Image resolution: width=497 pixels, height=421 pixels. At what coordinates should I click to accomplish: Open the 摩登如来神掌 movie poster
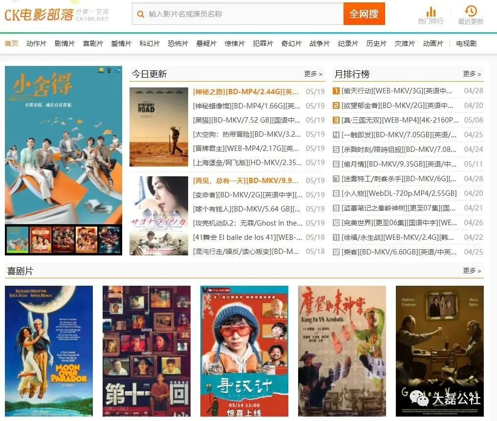(x=342, y=351)
